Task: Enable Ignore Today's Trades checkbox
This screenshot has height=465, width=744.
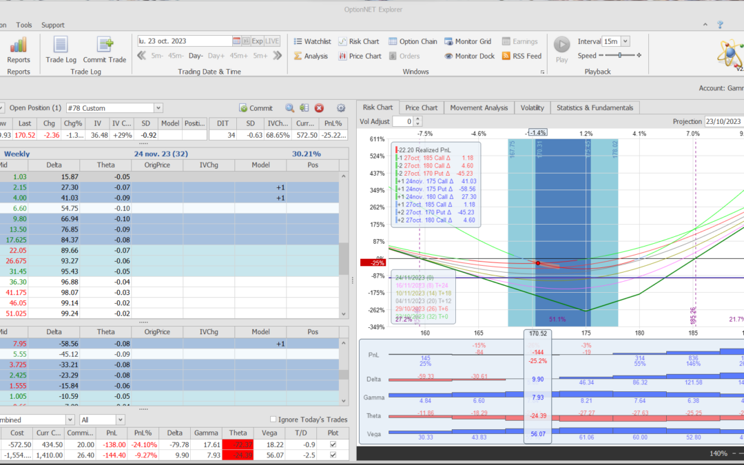Action: point(273,420)
